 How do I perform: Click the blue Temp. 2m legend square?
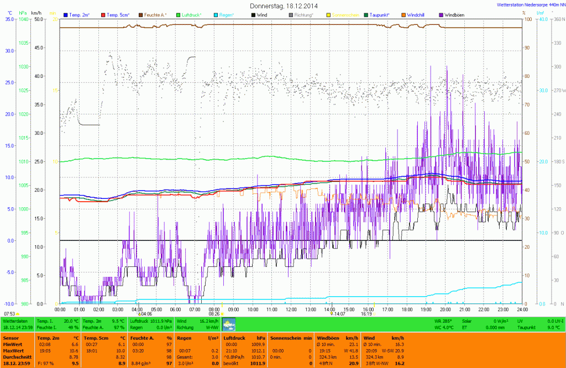(66, 14)
